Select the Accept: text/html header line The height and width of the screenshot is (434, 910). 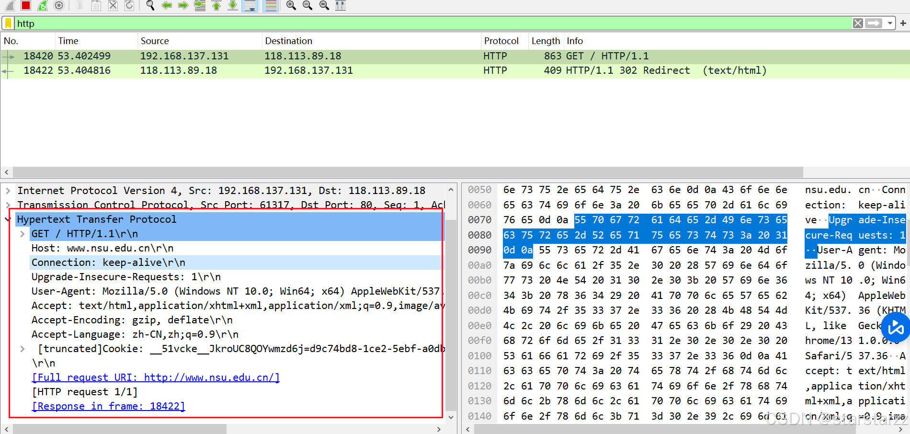[238, 306]
